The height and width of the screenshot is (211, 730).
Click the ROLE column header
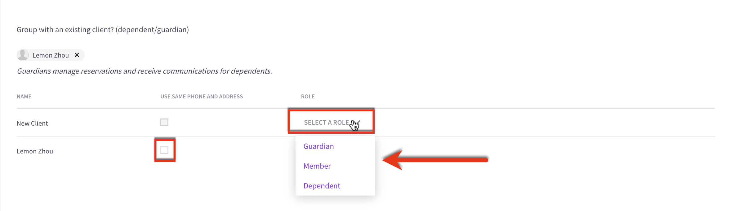pos(308,96)
